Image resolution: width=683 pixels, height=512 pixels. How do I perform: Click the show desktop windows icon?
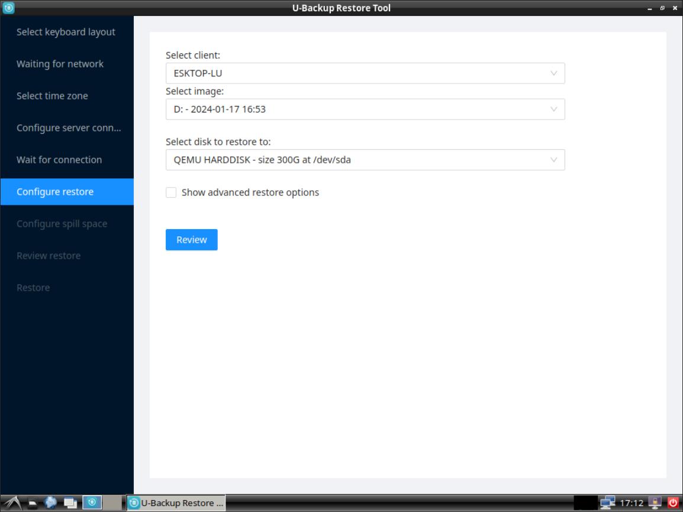click(x=70, y=503)
